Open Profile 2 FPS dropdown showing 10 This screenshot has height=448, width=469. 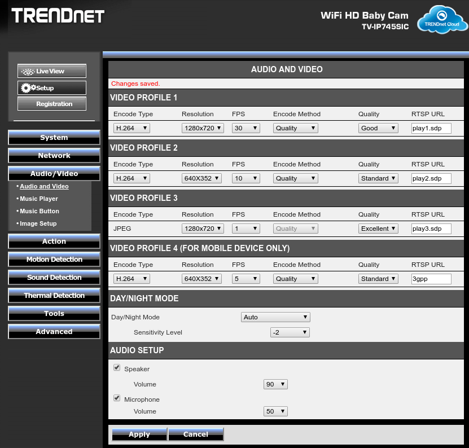[x=246, y=178]
